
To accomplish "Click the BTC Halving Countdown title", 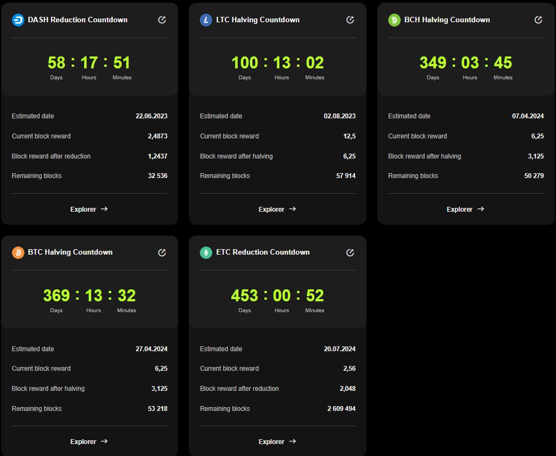I will 70,252.
